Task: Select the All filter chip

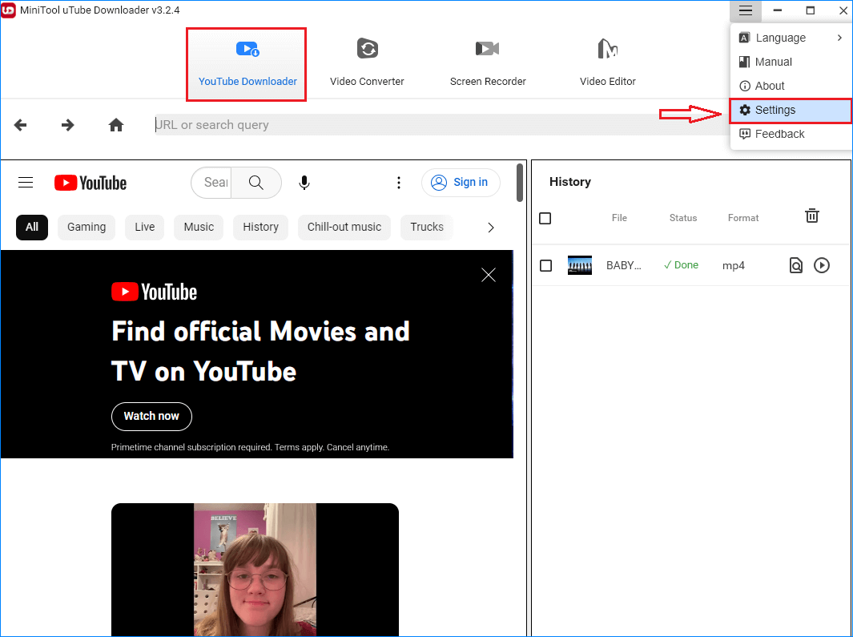Action: (32, 227)
